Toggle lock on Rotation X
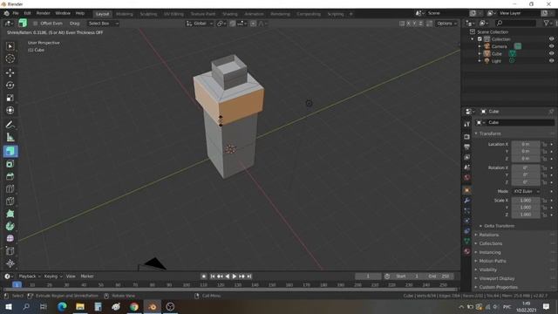The height and width of the screenshot is (314, 558). click(544, 167)
